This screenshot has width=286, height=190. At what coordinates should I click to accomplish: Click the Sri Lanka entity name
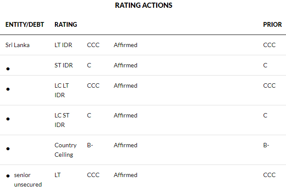[17, 45]
